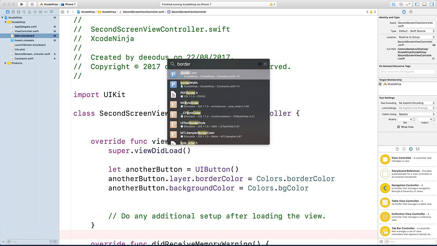Toggle the Debug area visibility

pyautogui.click(x=424, y=4)
